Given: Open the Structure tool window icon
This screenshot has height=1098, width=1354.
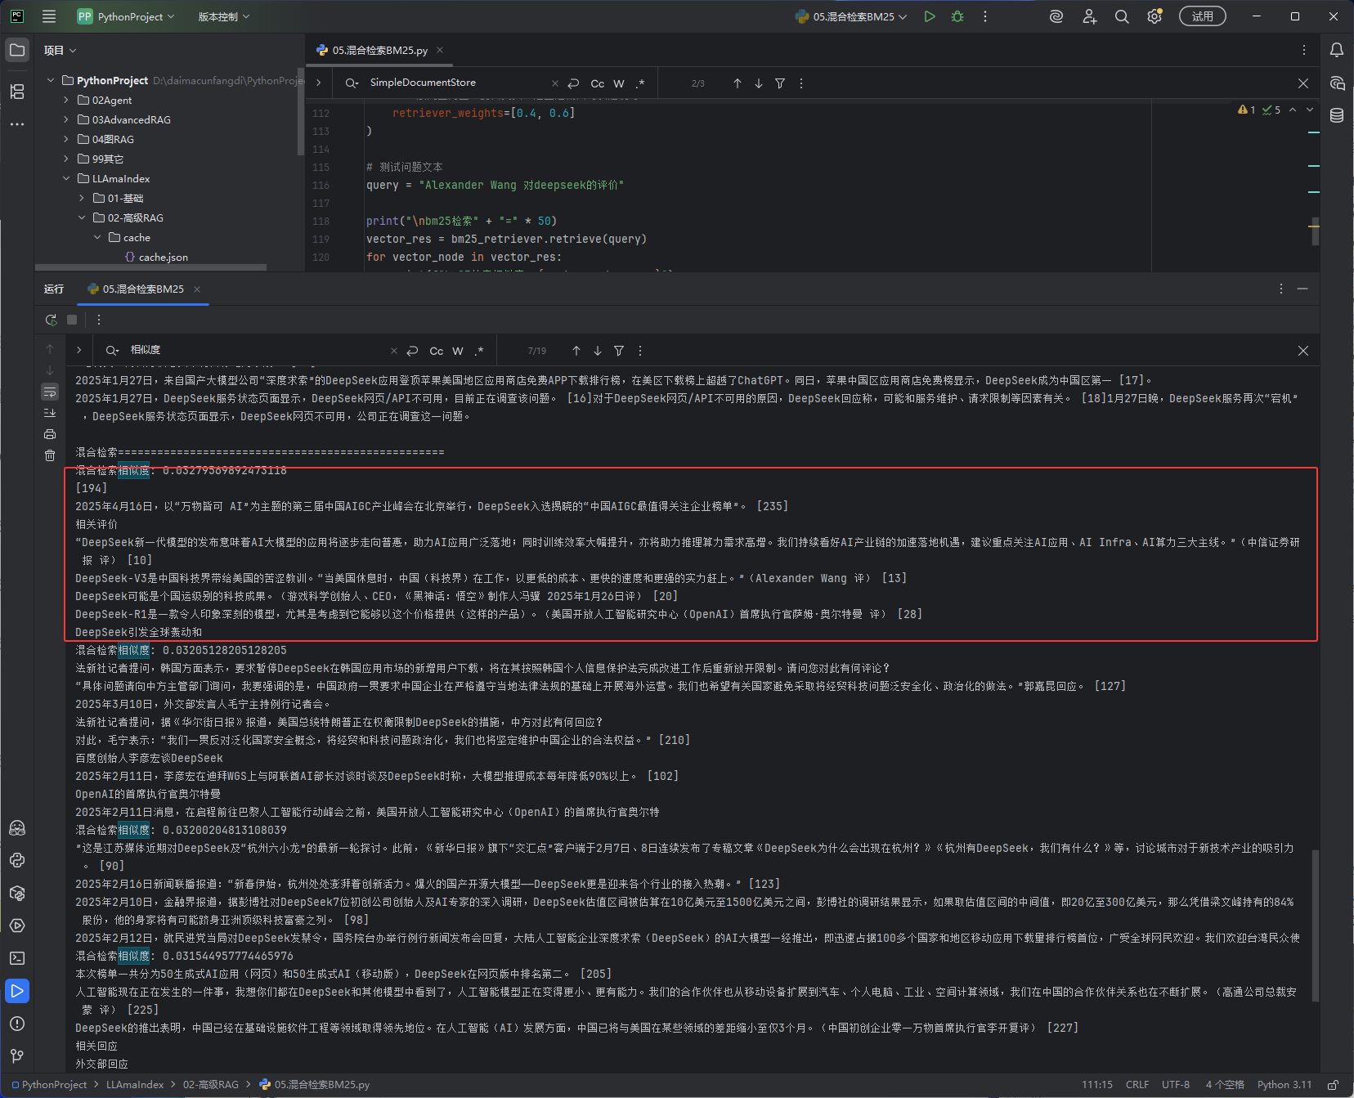Looking at the screenshot, I should point(17,92).
